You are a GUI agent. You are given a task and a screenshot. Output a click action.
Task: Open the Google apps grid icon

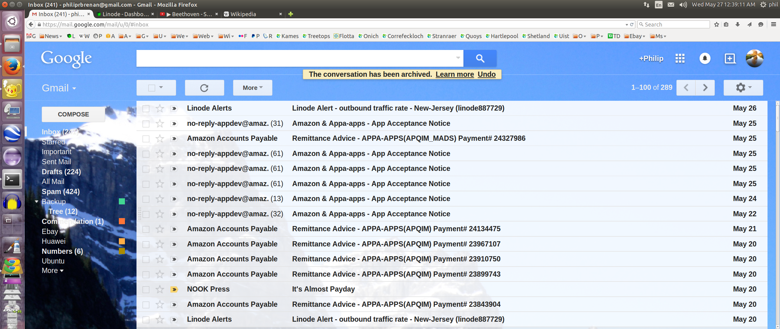tap(680, 58)
